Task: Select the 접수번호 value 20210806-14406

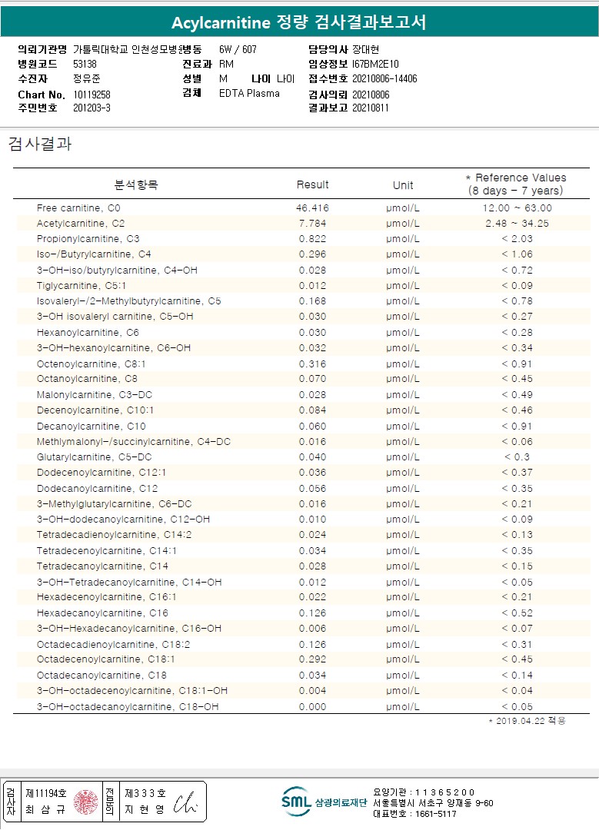Action: (x=384, y=78)
